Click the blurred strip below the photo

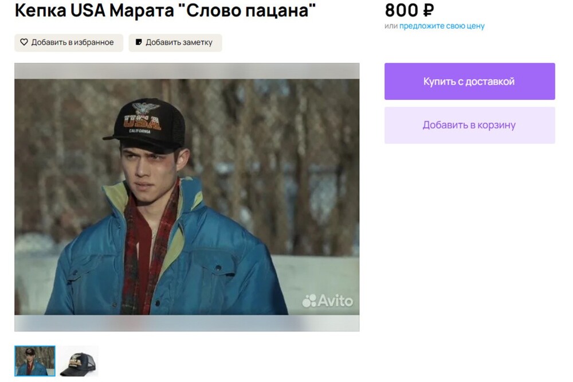point(187,323)
